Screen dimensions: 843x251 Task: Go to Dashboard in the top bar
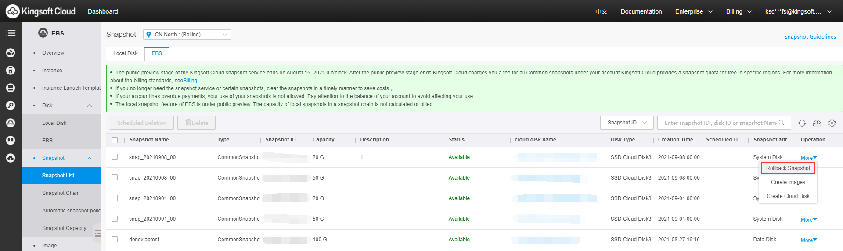click(x=103, y=11)
